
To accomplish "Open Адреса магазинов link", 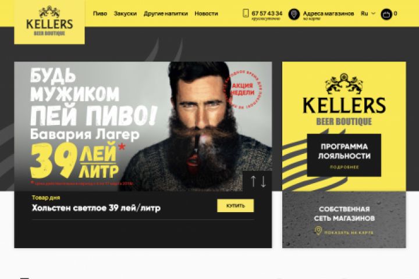I will click(328, 13).
